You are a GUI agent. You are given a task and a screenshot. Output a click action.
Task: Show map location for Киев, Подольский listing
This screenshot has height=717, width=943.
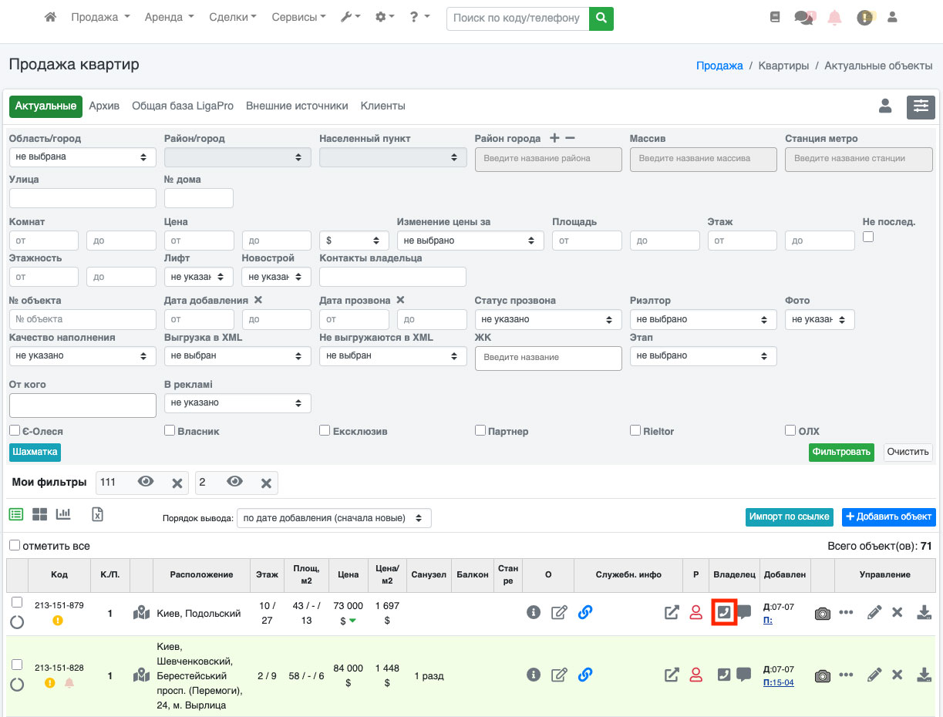click(x=141, y=613)
